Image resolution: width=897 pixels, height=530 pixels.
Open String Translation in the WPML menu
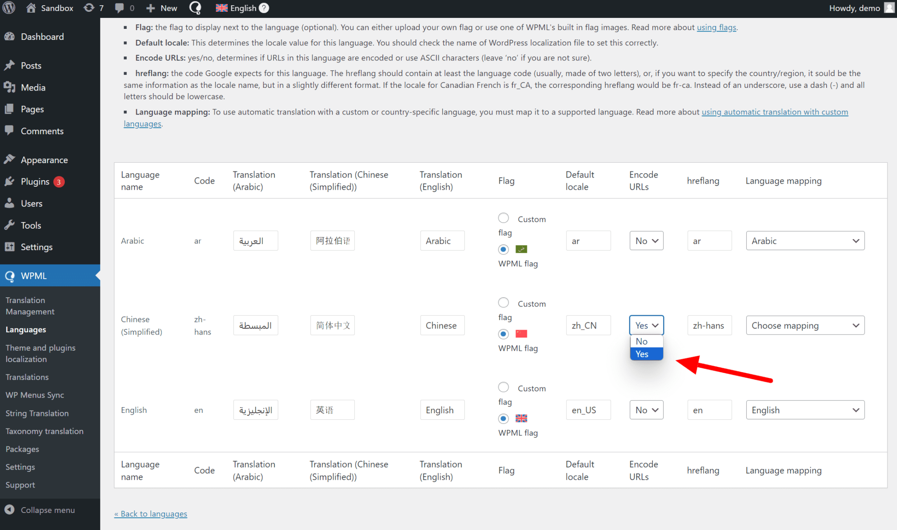coord(37,413)
